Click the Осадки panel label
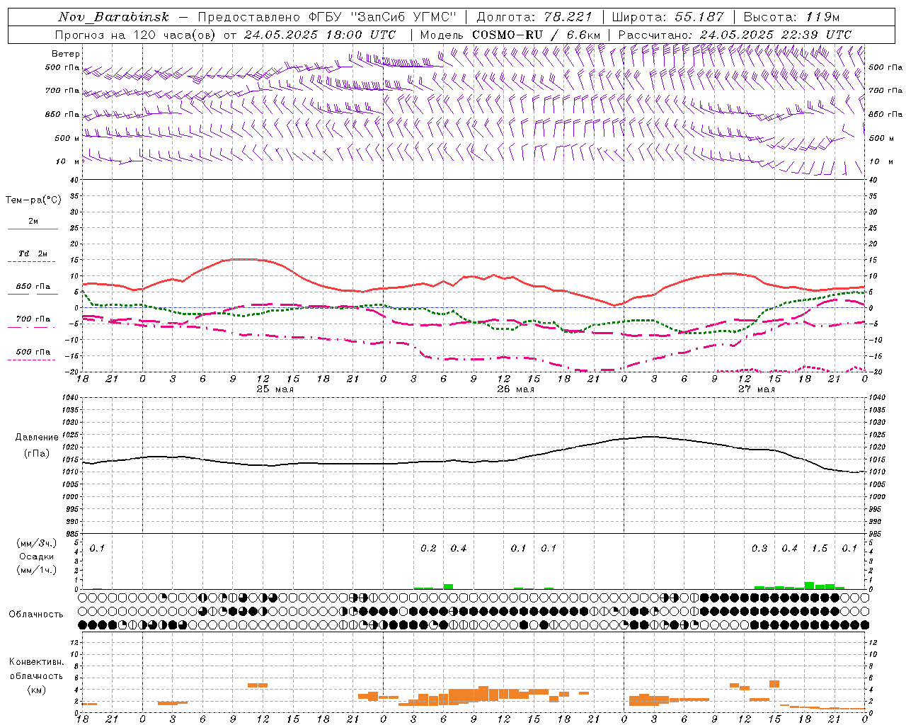The image size is (906, 725). pyautogui.click(x=37, y=556)
